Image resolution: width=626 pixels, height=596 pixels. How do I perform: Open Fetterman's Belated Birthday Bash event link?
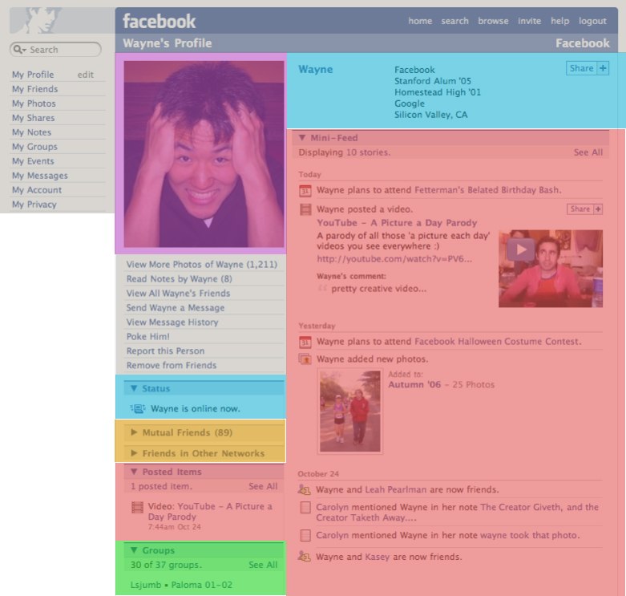pyautogui.click(x=488, y=190)
